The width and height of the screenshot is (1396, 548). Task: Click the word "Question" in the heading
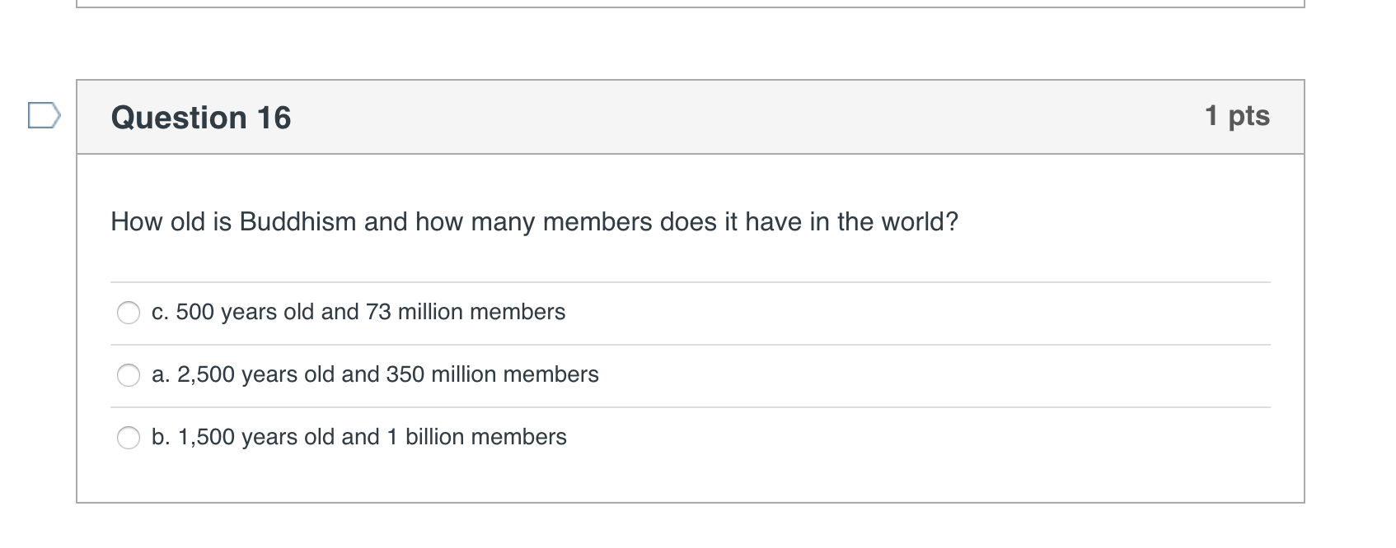coord(179,118)
